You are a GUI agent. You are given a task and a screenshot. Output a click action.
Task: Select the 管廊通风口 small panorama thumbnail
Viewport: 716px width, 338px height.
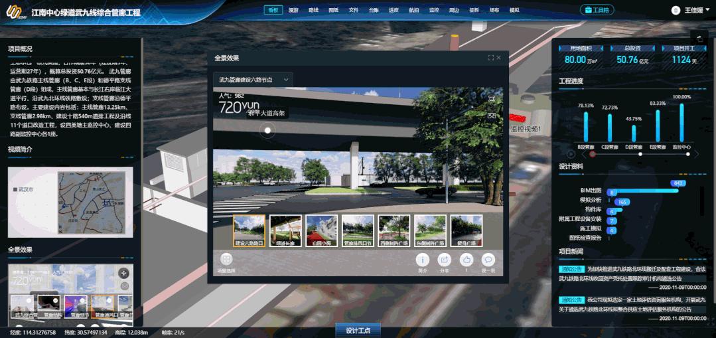[x=104, y=307]
